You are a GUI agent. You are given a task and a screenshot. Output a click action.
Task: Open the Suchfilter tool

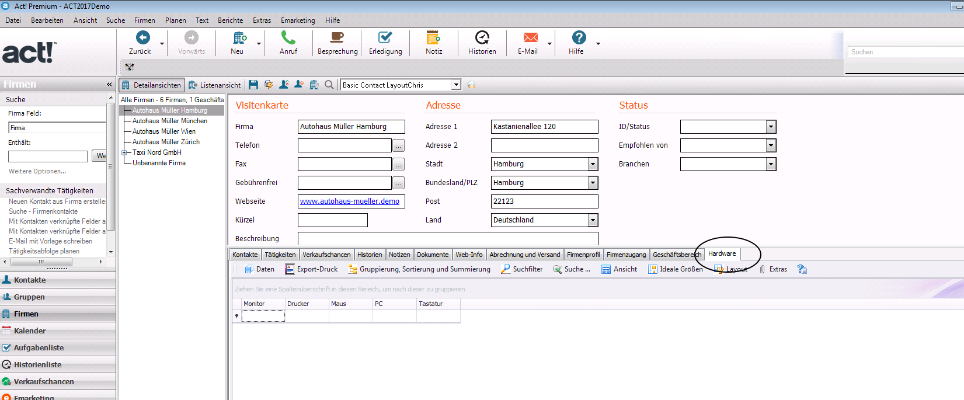522,269
